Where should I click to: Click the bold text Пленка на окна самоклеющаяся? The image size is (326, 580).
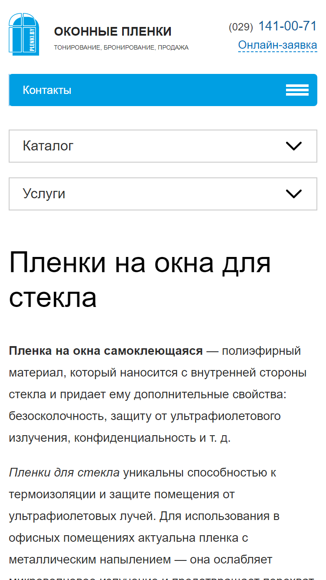coord(106,351)
